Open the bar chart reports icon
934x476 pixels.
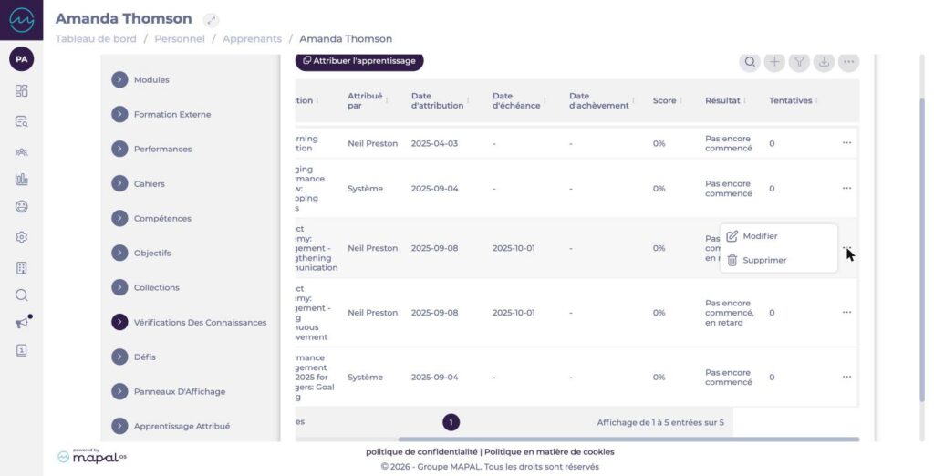(22, 179)
